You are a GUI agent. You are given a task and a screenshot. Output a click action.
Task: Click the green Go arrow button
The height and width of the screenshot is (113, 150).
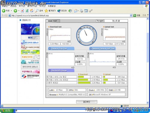click(x=135, y=15)
